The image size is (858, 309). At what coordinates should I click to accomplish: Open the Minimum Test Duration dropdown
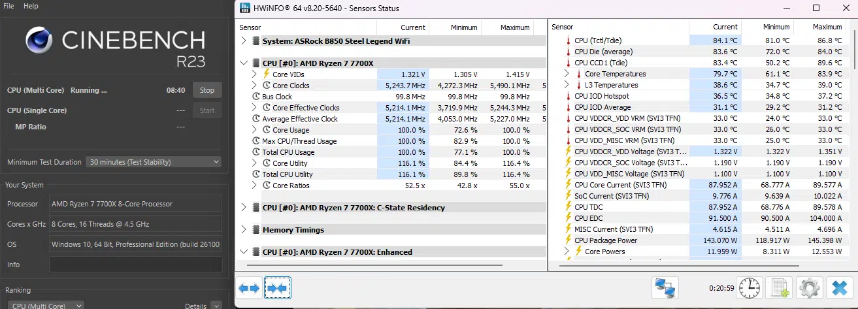[x=154, y=162]
